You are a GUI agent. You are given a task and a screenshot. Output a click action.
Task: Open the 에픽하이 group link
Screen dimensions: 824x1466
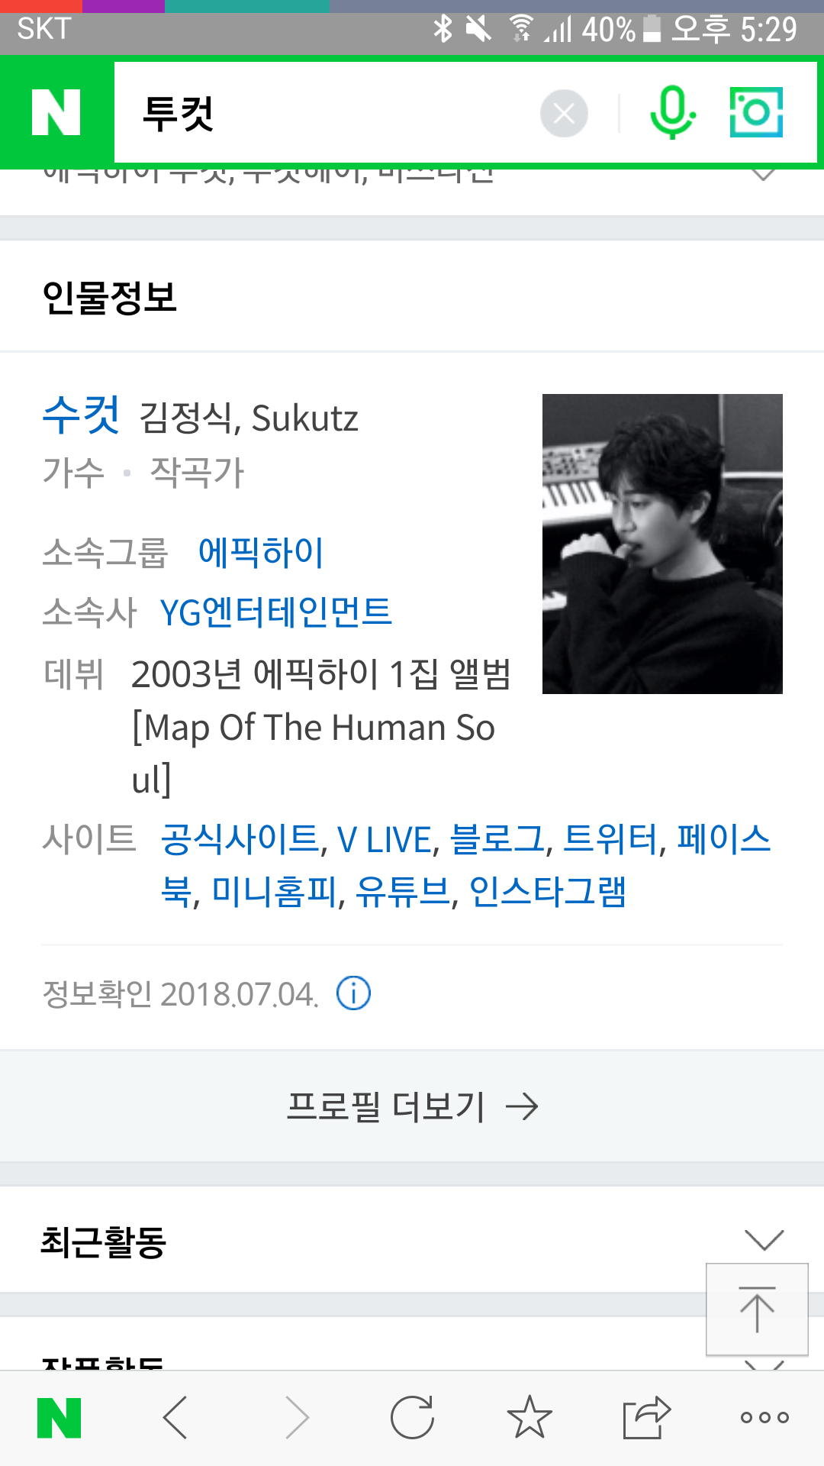[x=261, y=552]
